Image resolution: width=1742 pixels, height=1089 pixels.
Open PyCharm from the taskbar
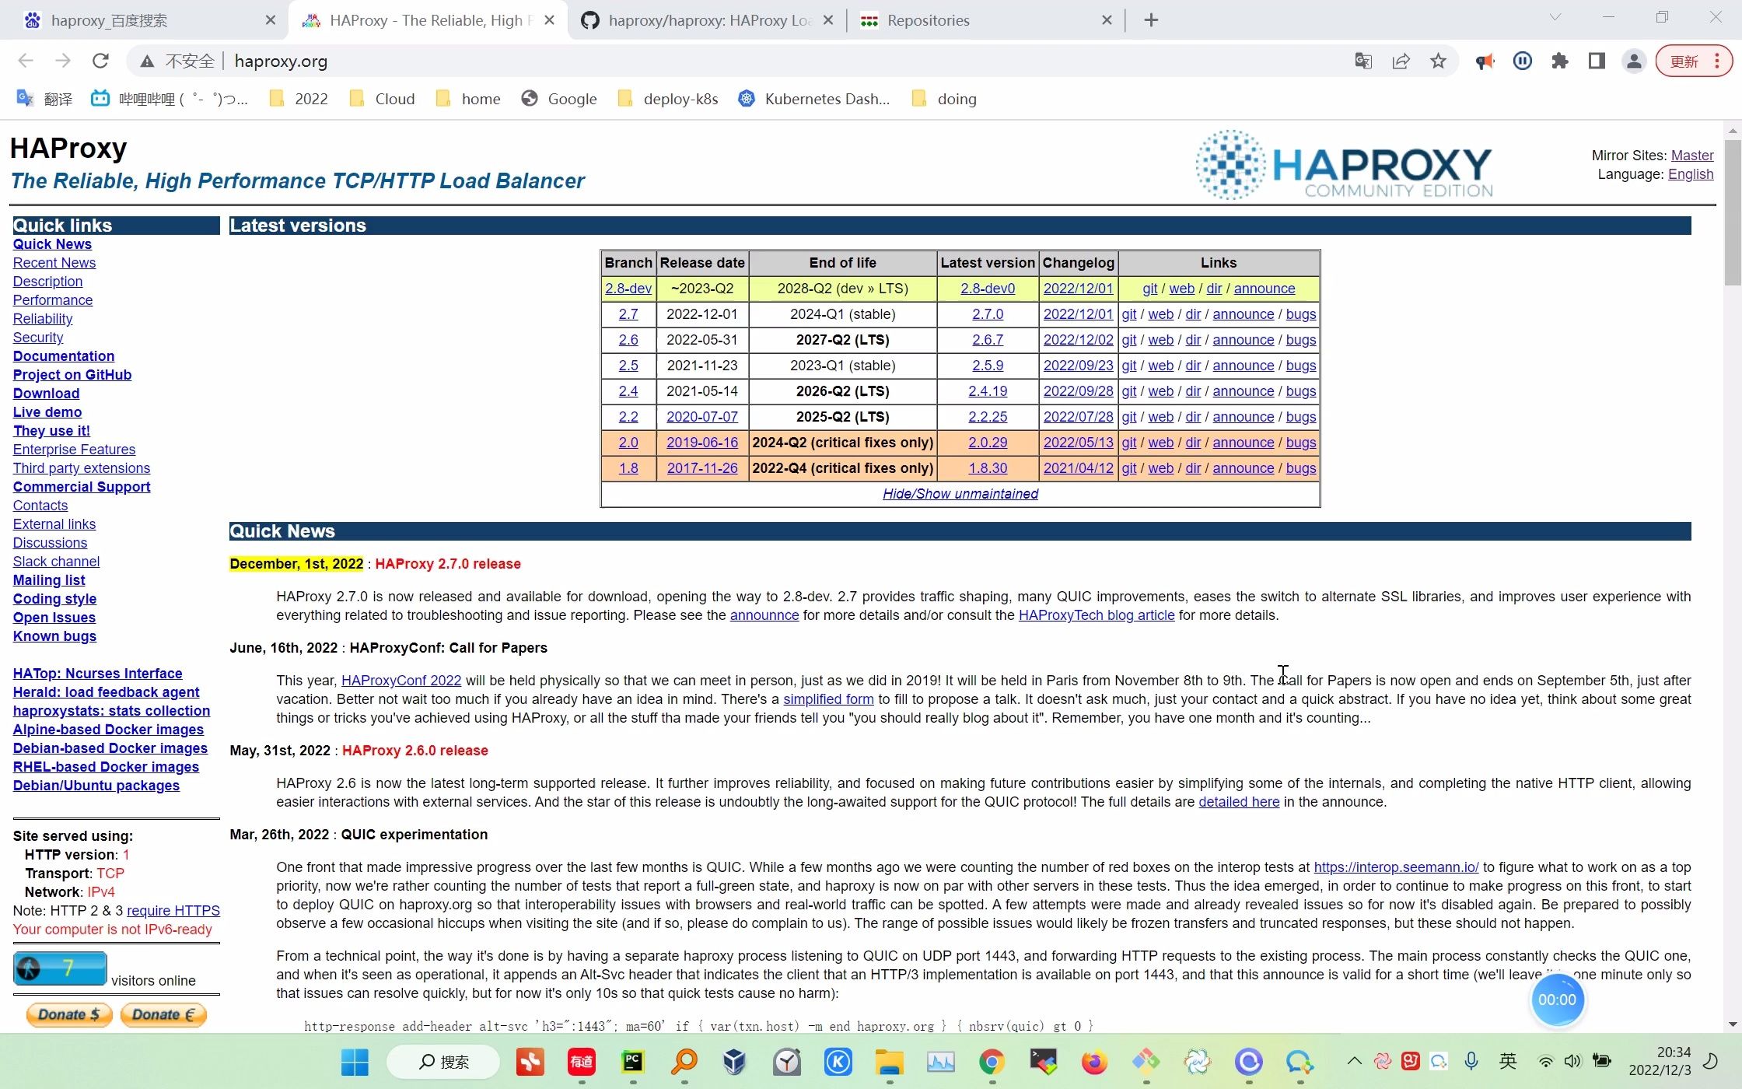tap(633, 1062)
